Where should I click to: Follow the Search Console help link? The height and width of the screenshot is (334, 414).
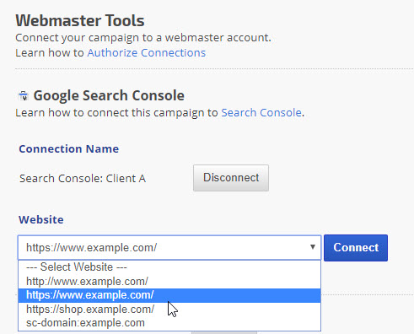261,113
